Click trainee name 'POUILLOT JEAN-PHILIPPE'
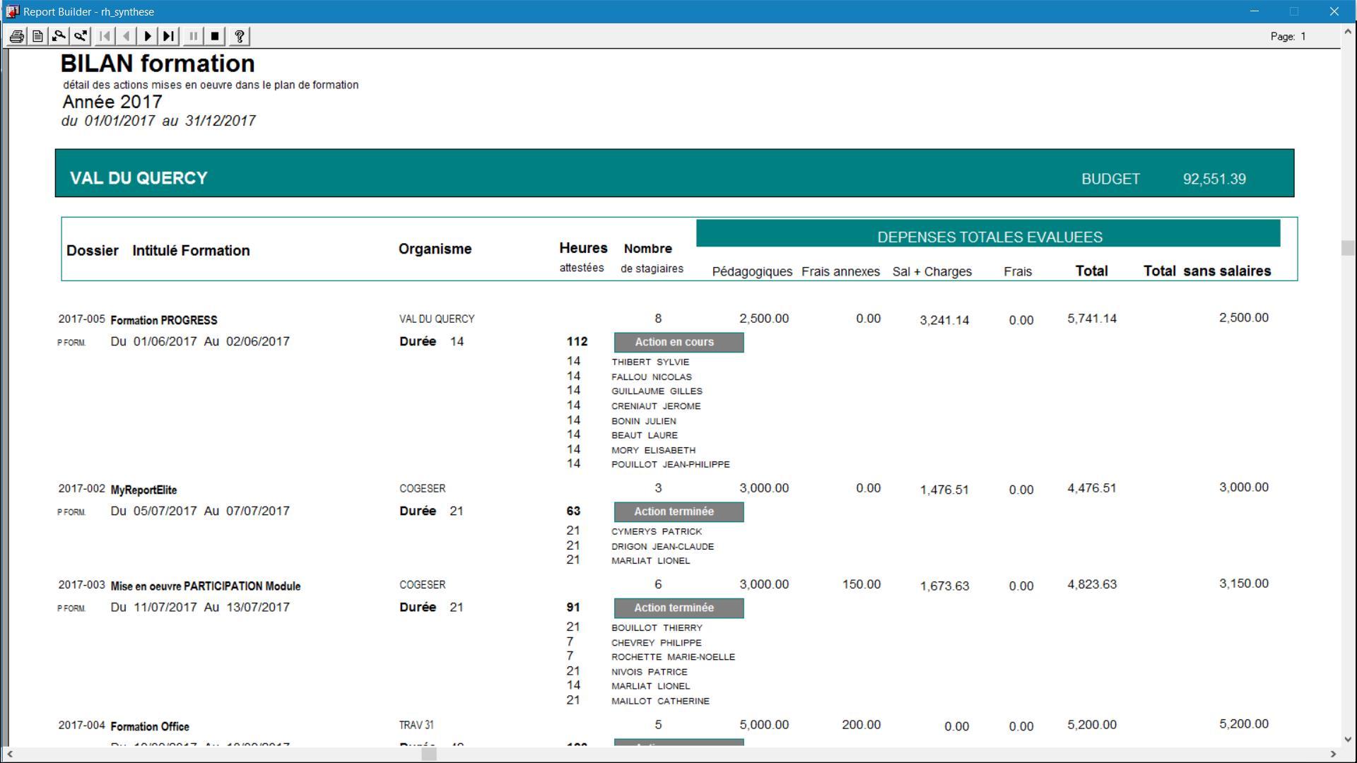The height and width of the screenshot is (763, 1357). 671,465
